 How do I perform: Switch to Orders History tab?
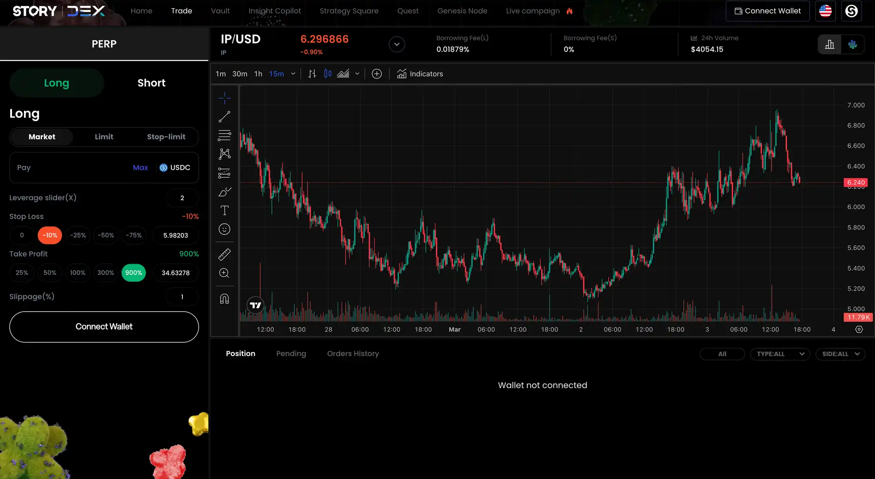click(353, 353)
